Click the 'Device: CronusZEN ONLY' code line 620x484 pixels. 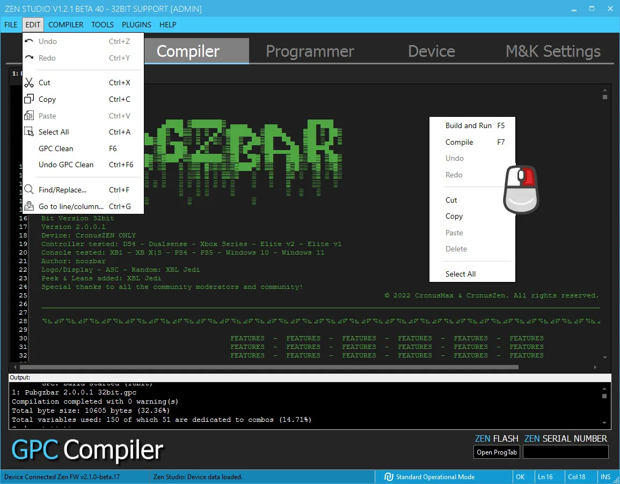coord(89,235)
